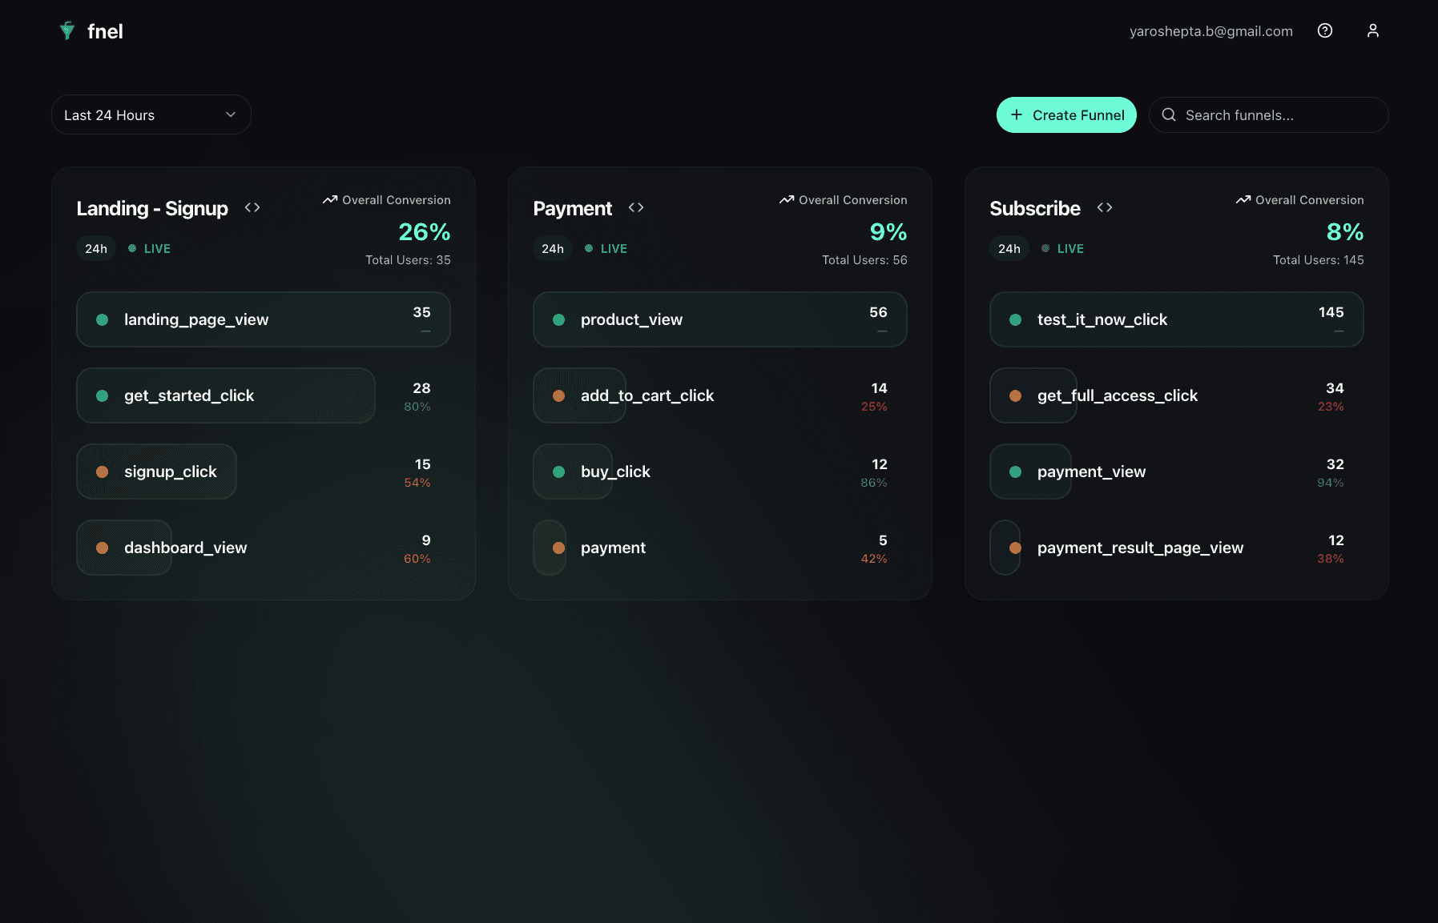Click the 8% overall conversion value
The width and height of the screenshot is (1438, 923).
pos(1345,231)
